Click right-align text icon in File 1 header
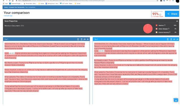This screenshot has width=180, height=106. [x=82, y=39]
